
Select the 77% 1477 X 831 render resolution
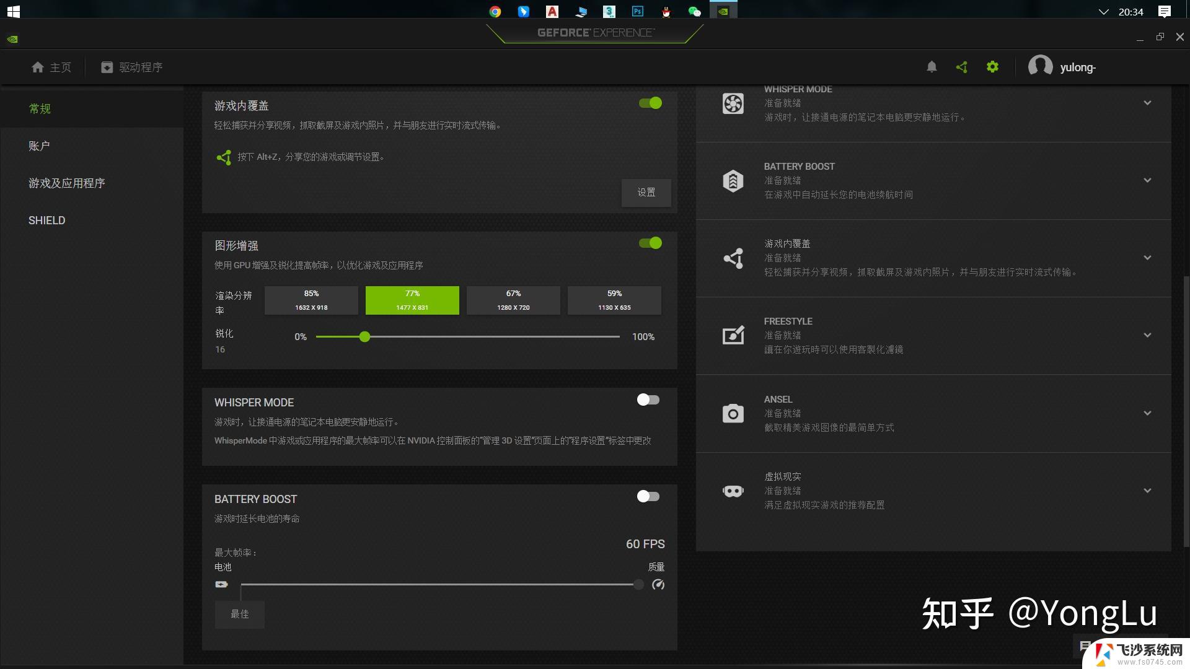point(412,300)
